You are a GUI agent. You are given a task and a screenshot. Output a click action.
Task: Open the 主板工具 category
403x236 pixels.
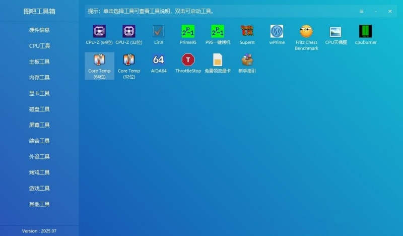[x=39, y=62]
